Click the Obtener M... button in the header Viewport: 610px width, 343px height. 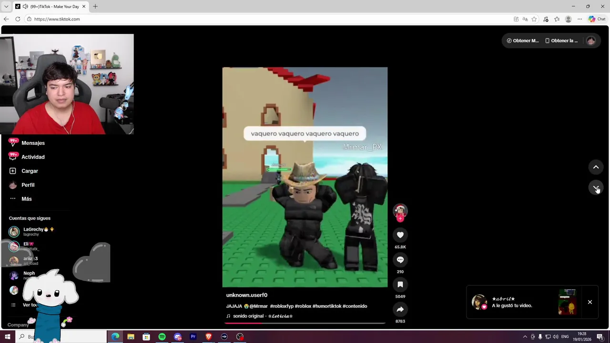click(x=522, y=40)
